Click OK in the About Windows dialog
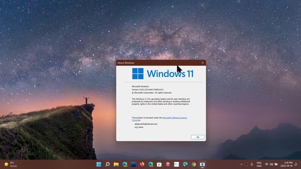Viewport: 301px width, 169px height. [x=198, y=137]
